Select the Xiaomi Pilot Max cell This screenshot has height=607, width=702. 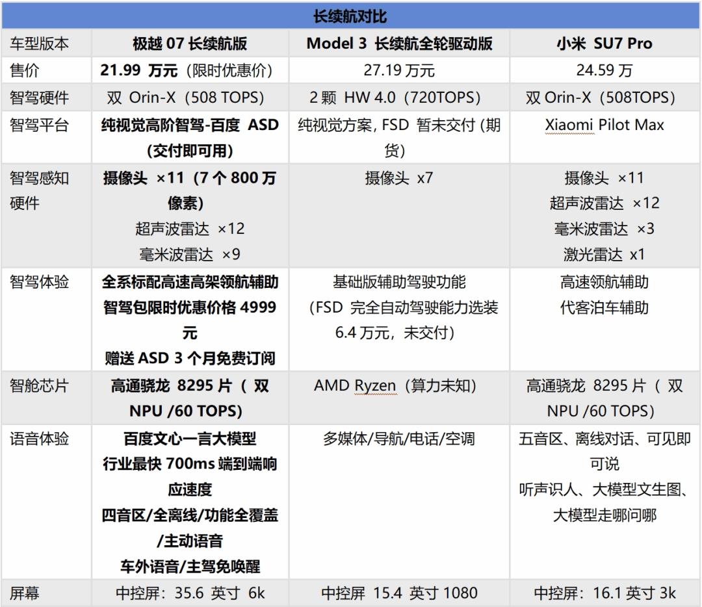coord(604,137)
